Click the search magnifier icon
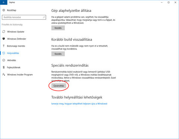The image size is (179, 139). click(44, 17)
